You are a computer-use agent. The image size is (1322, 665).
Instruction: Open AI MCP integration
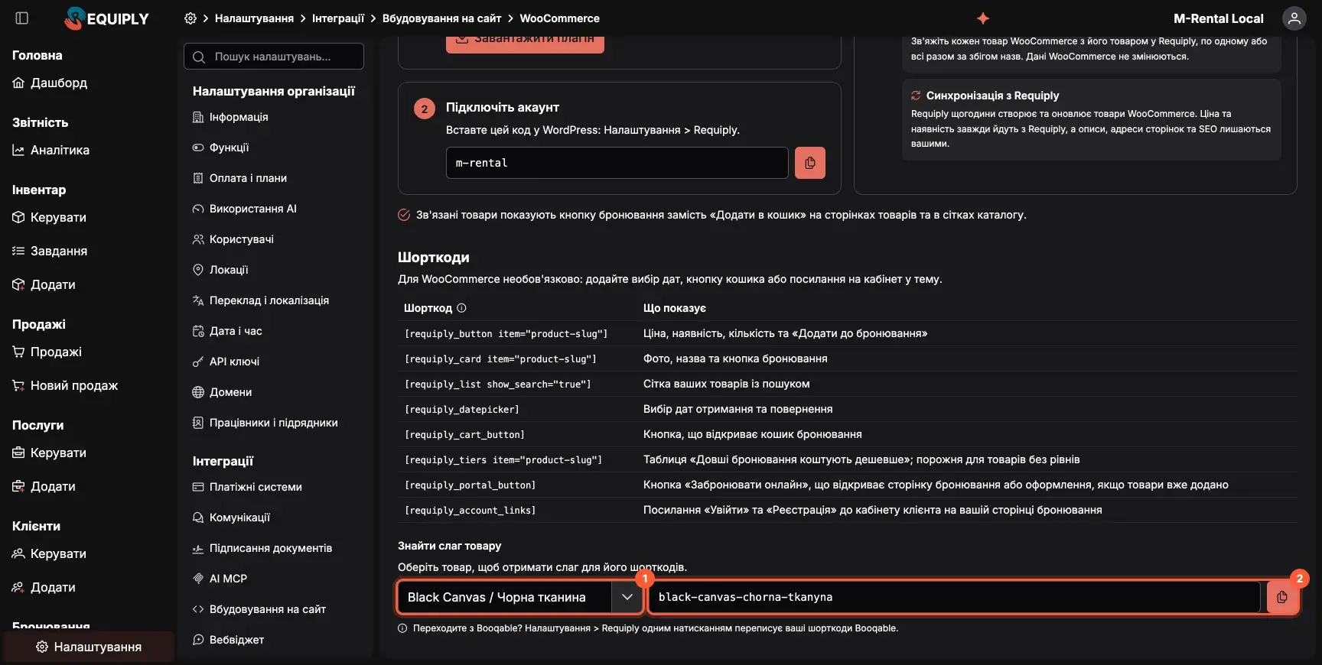click(220, 579)
